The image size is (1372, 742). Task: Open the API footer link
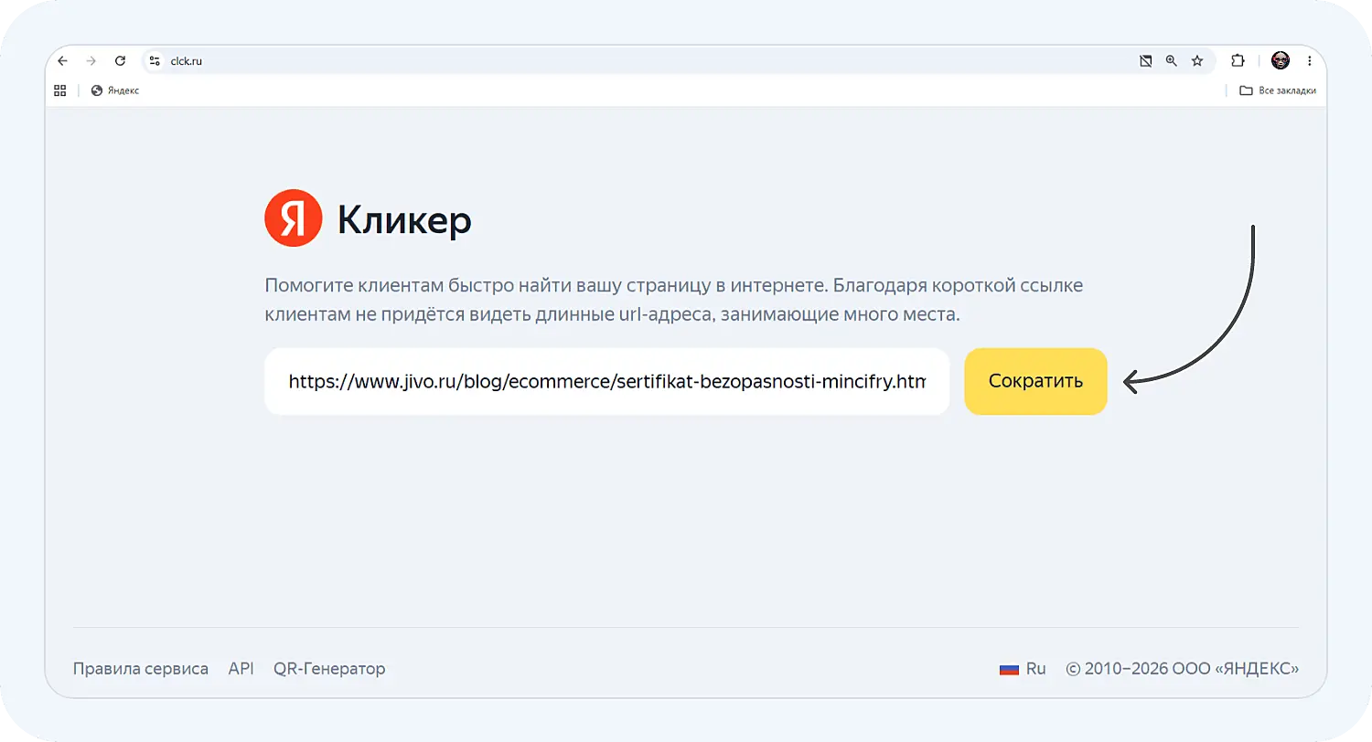(x=241, y=669)
